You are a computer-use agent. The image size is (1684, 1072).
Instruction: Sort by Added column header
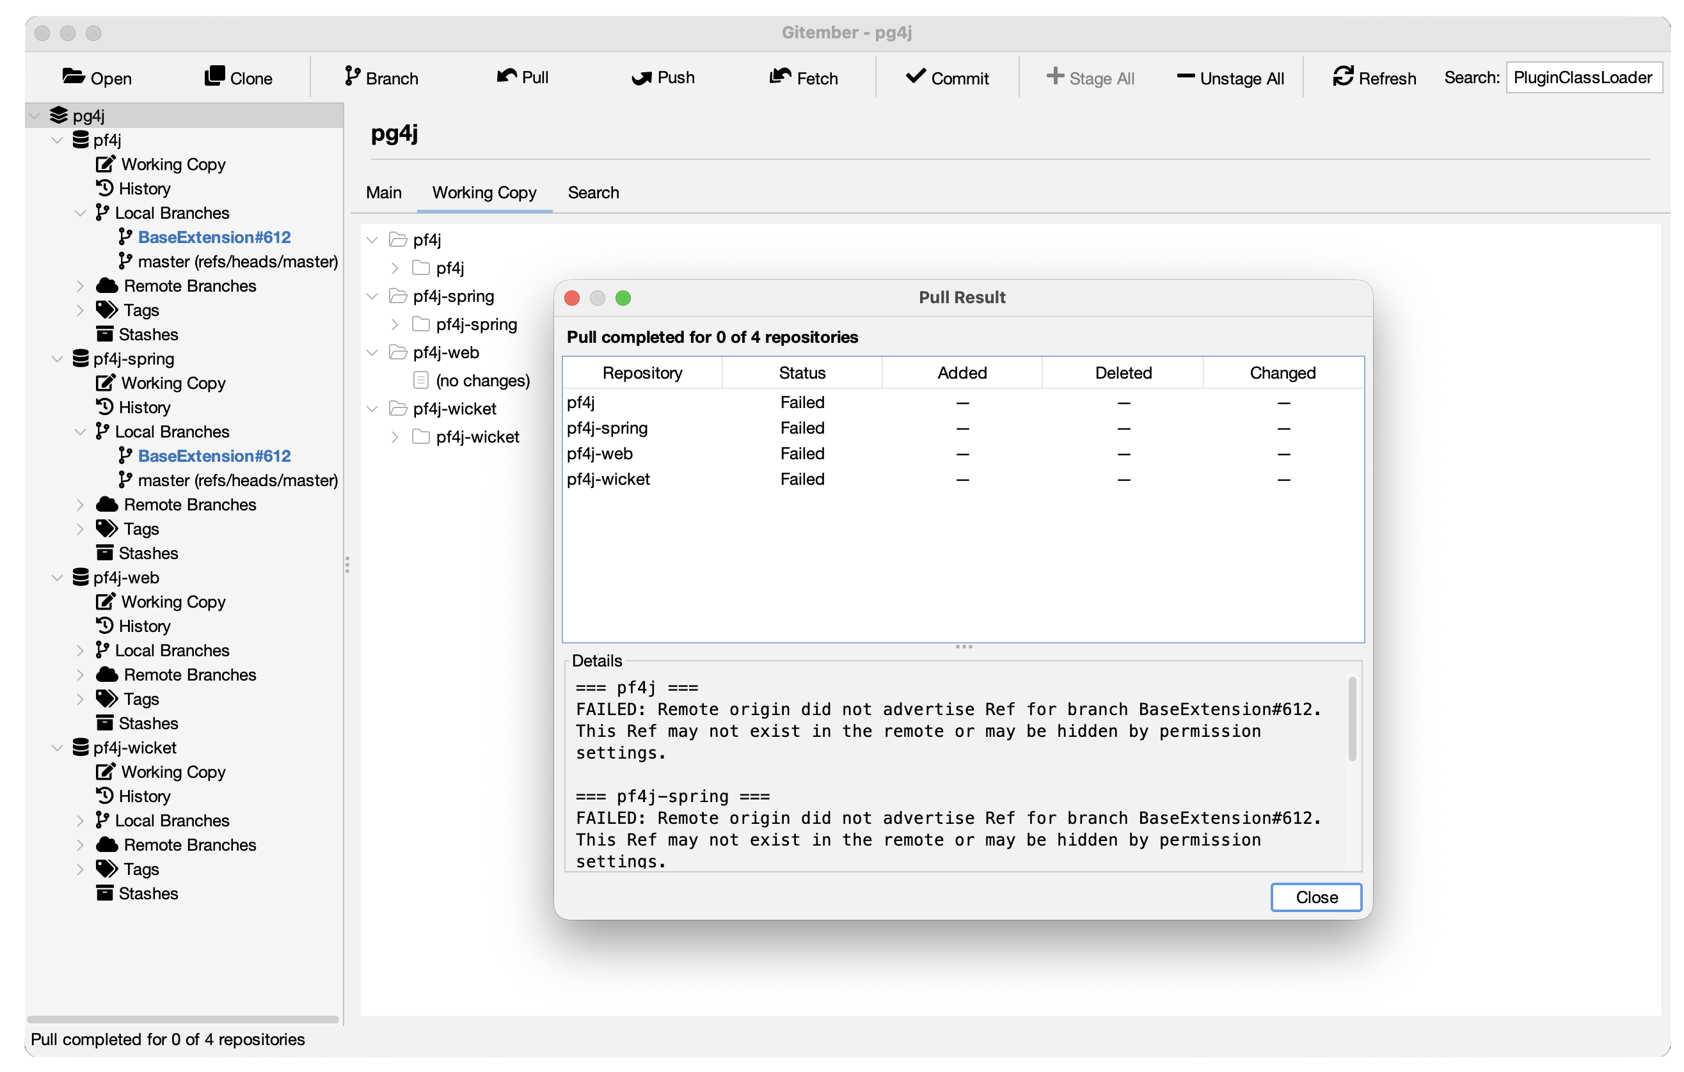tap(962, 373)
